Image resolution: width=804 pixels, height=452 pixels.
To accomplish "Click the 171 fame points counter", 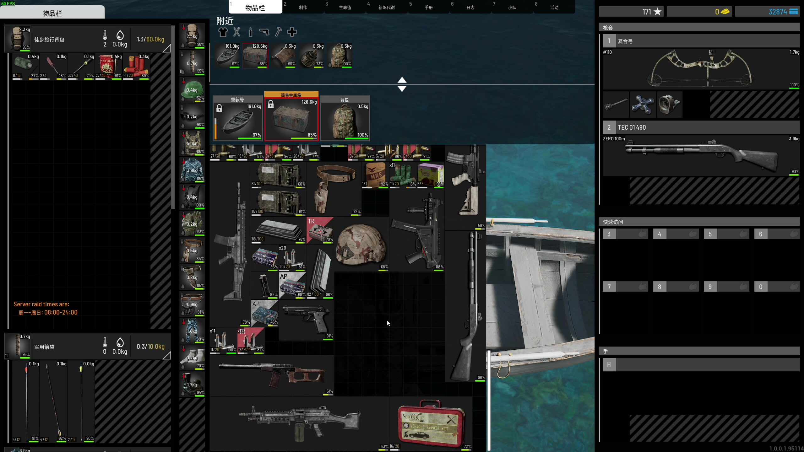I will [631, 12].
